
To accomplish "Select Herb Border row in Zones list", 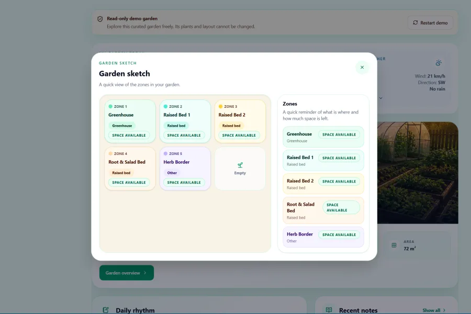I will [323, 237].
